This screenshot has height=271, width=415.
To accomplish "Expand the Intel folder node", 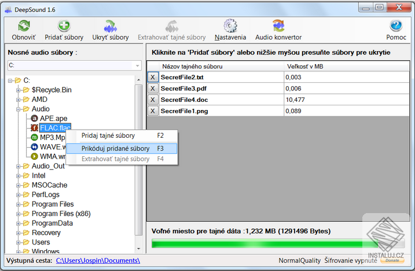I will tap(19, 176).
